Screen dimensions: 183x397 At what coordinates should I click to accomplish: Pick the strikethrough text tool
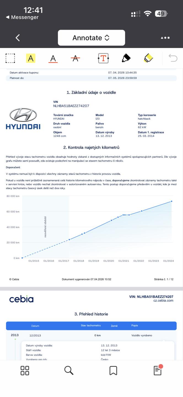click(75, 58)
